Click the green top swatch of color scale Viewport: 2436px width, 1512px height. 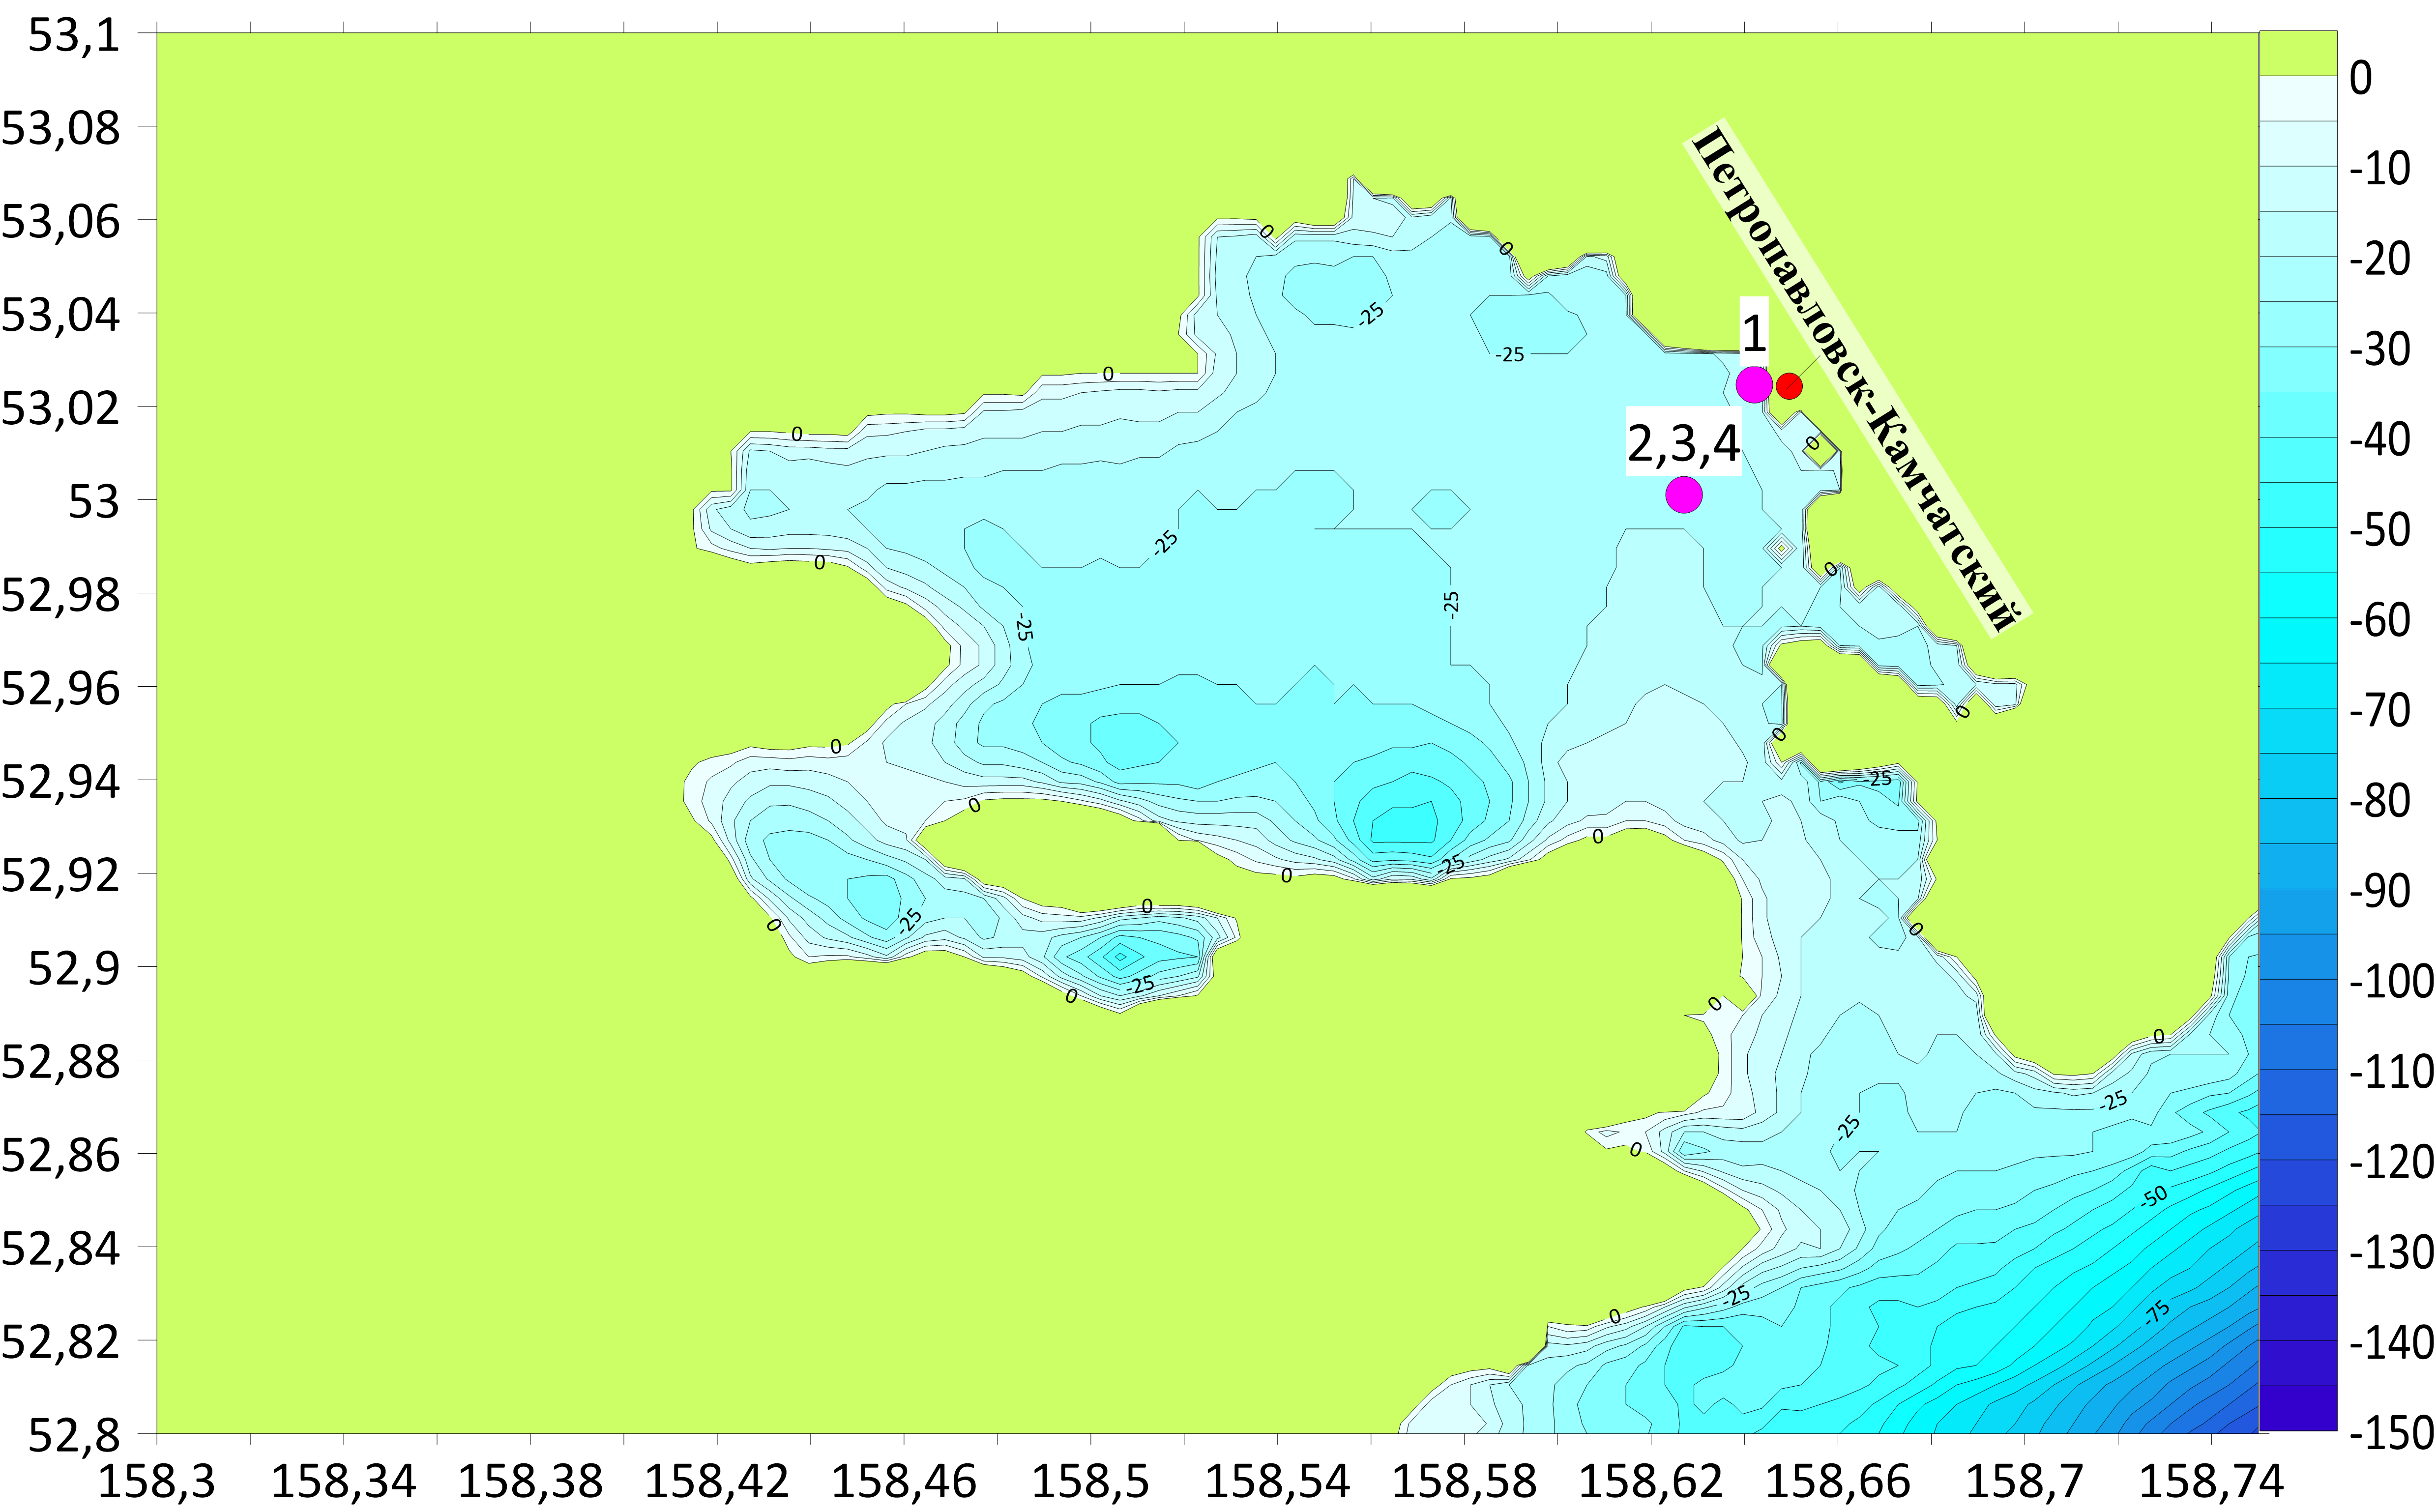pos(2298,53)
